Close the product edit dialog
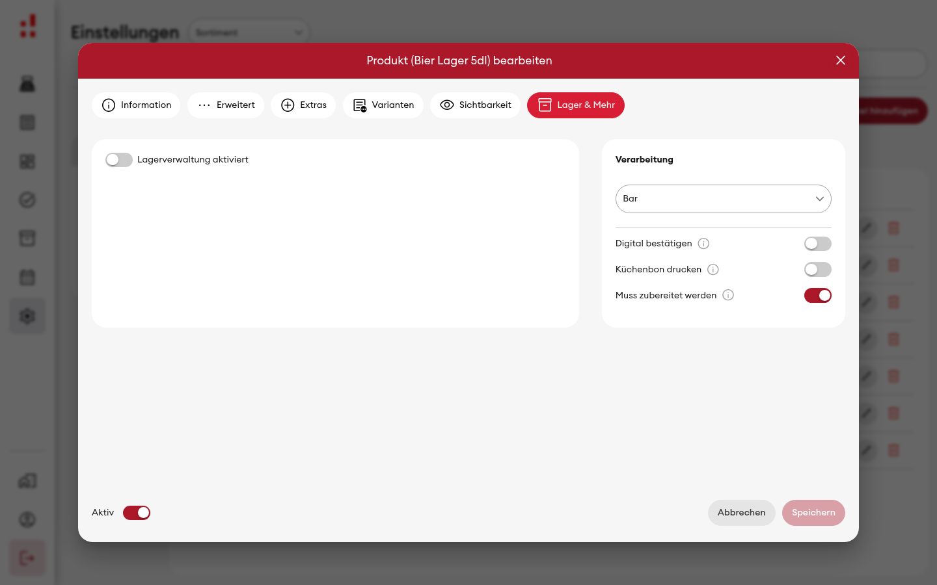Screen dimensions: 937x585 tap(841, 60)
